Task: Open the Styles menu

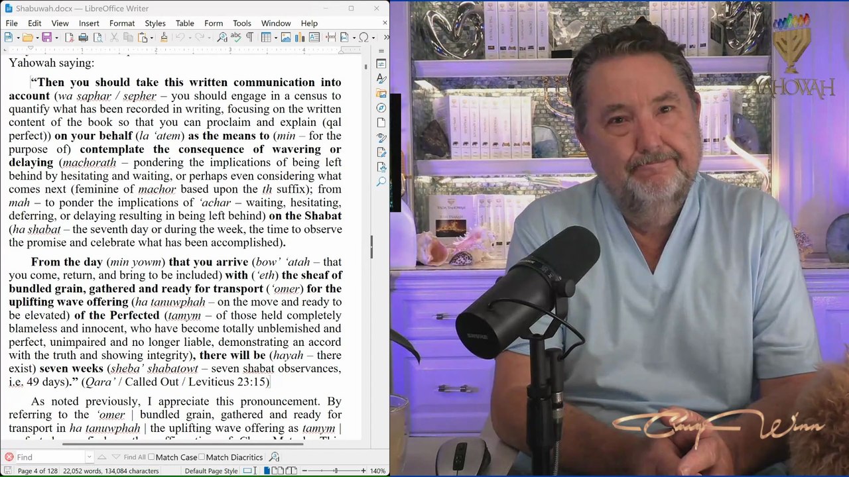Action: click(x=155, y=23)
